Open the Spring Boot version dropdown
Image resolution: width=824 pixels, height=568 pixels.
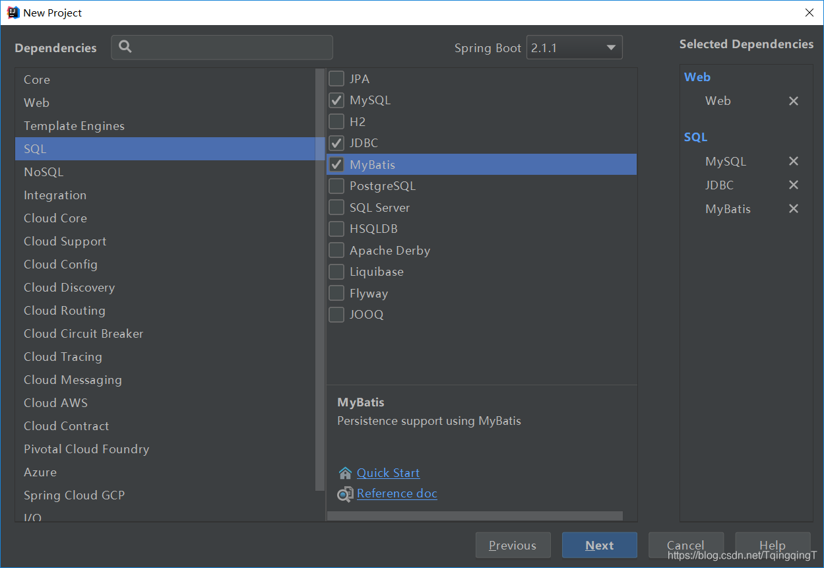574,47
